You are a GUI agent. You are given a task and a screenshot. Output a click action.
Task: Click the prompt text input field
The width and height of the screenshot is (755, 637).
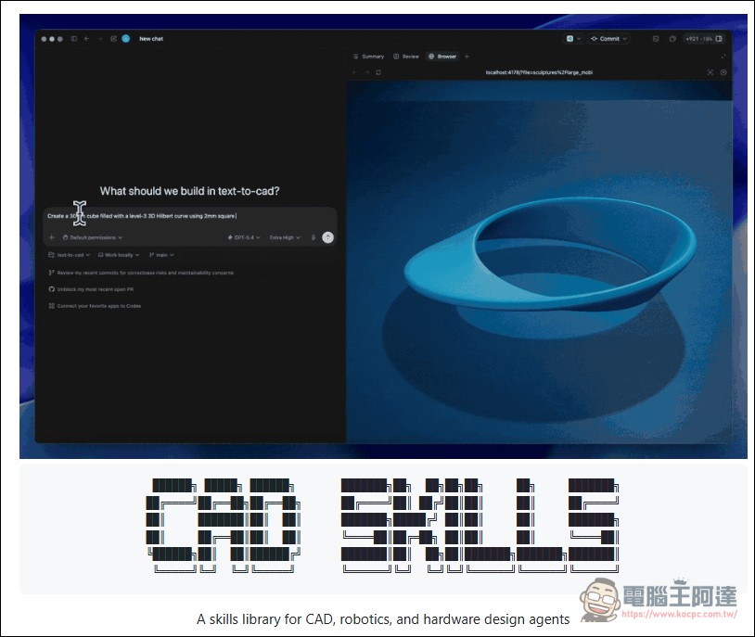[190, 216]
